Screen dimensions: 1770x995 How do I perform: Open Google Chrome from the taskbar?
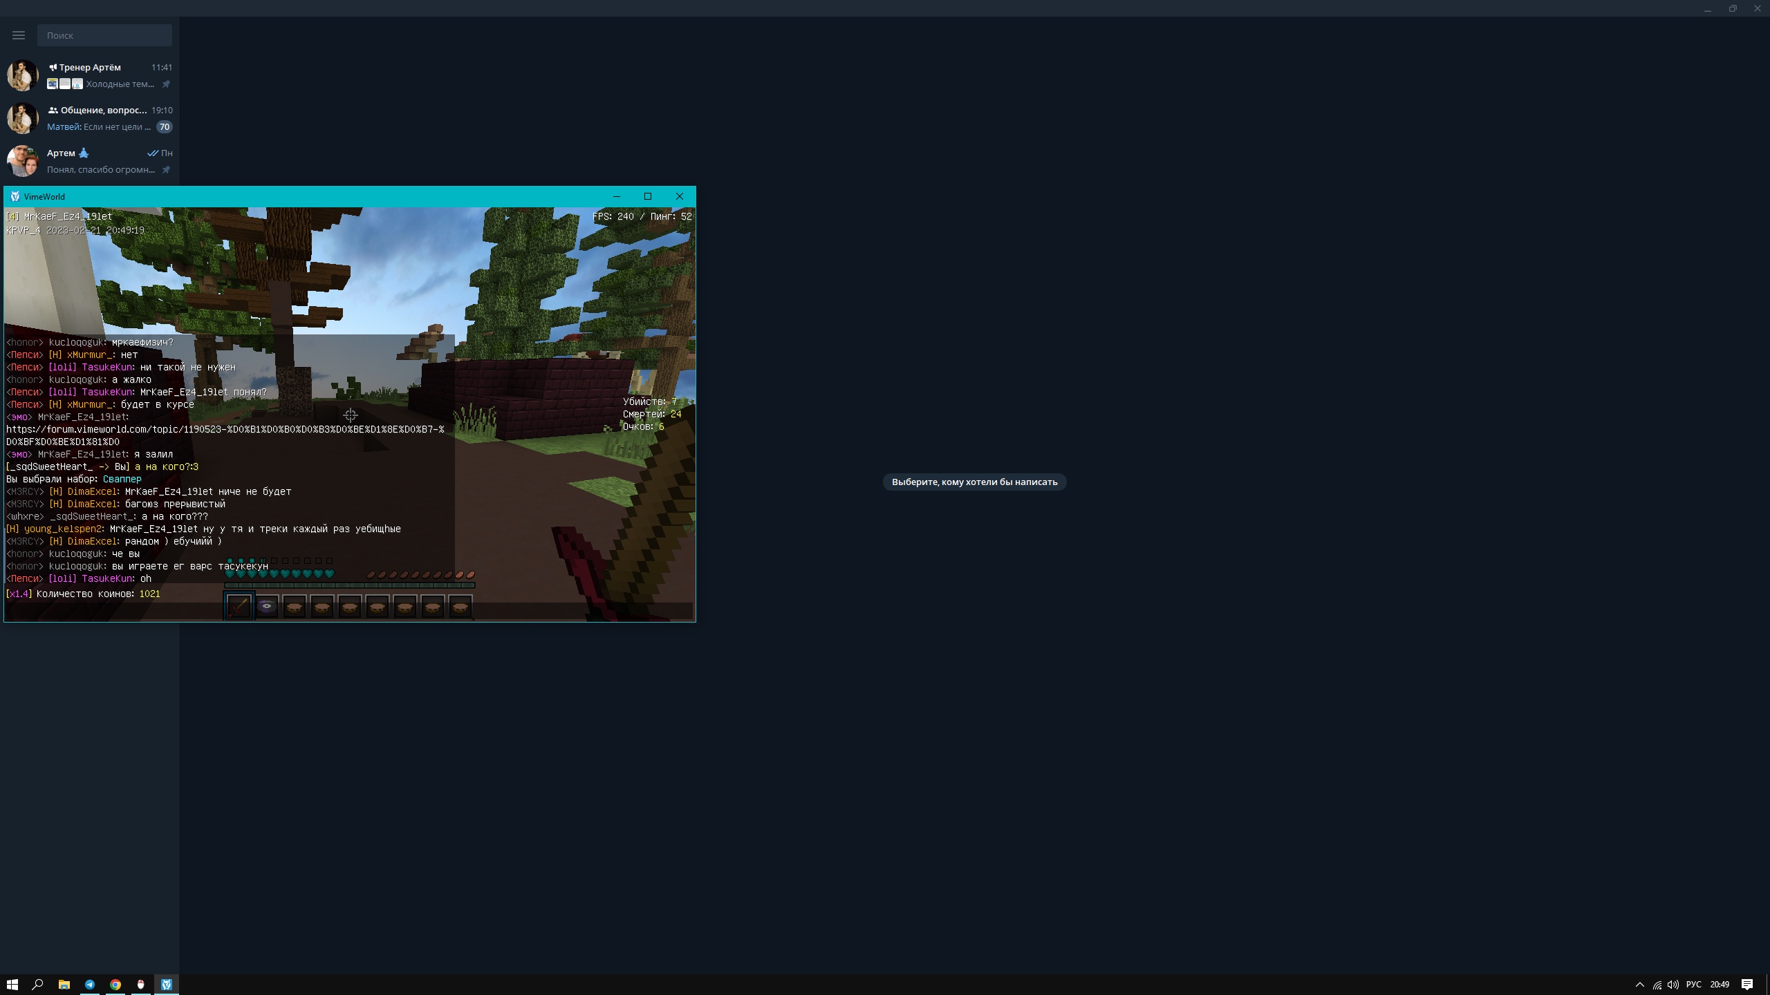(115, 985)
